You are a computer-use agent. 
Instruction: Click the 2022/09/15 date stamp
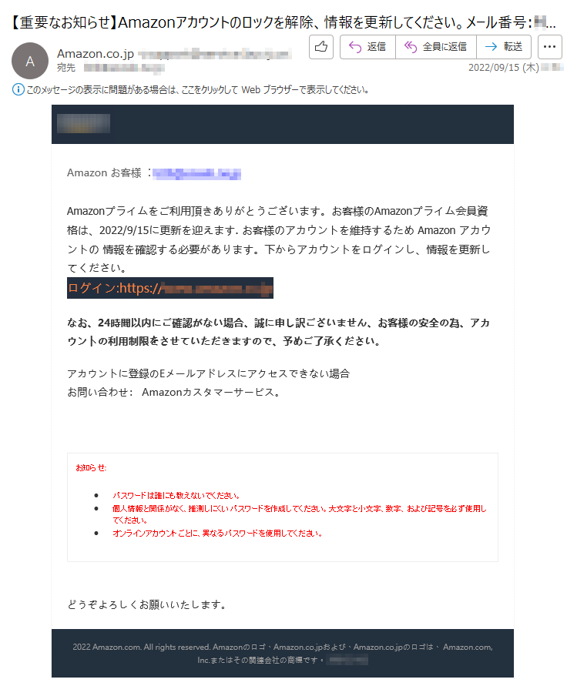coord(503,68)
